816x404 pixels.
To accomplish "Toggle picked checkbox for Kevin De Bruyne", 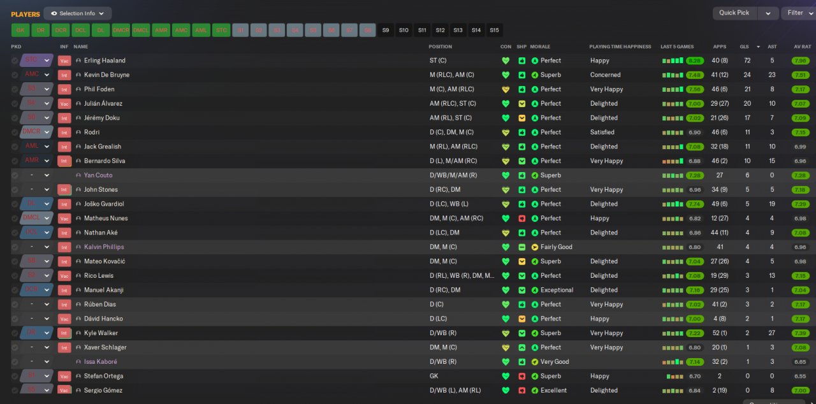I will [15, 75].
